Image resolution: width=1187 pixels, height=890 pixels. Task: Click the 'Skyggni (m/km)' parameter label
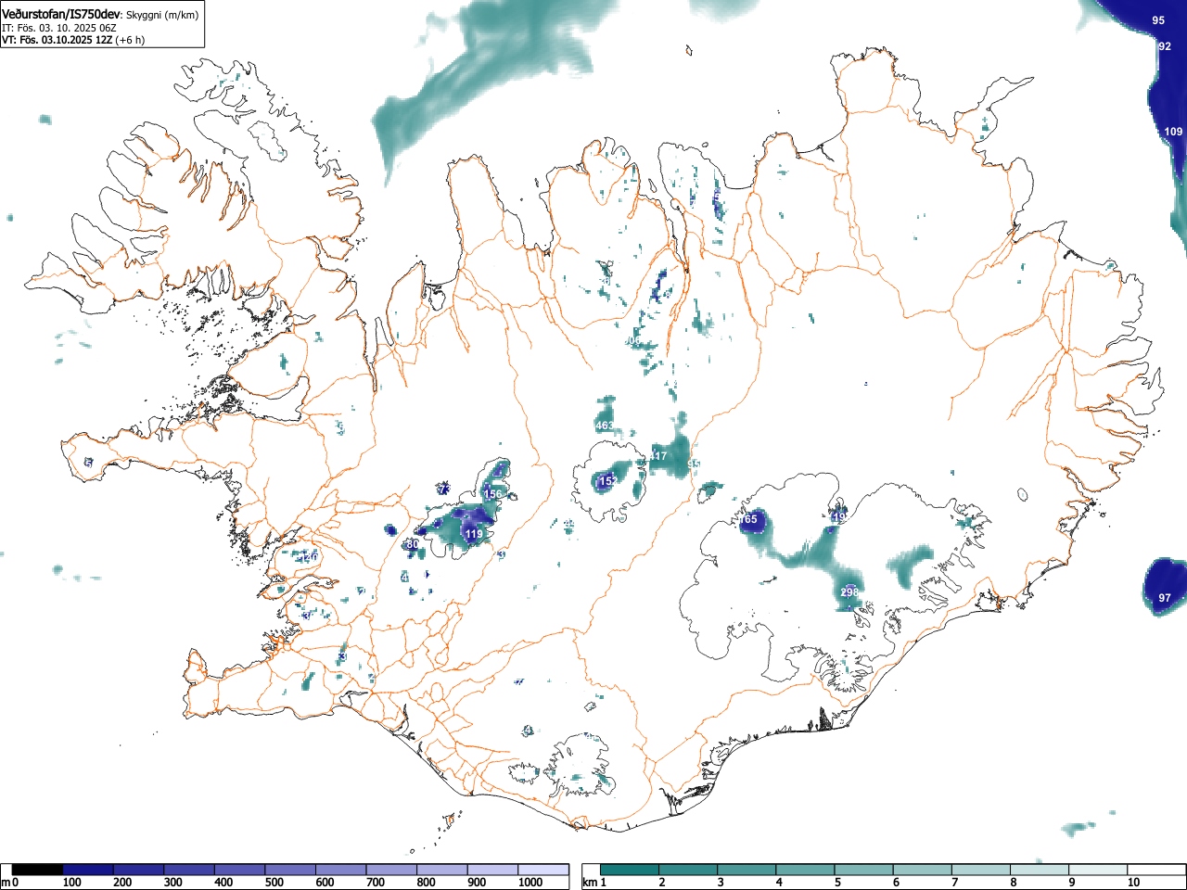160,15
